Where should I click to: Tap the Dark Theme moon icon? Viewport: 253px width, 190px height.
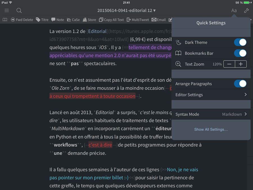coord(178,42)
